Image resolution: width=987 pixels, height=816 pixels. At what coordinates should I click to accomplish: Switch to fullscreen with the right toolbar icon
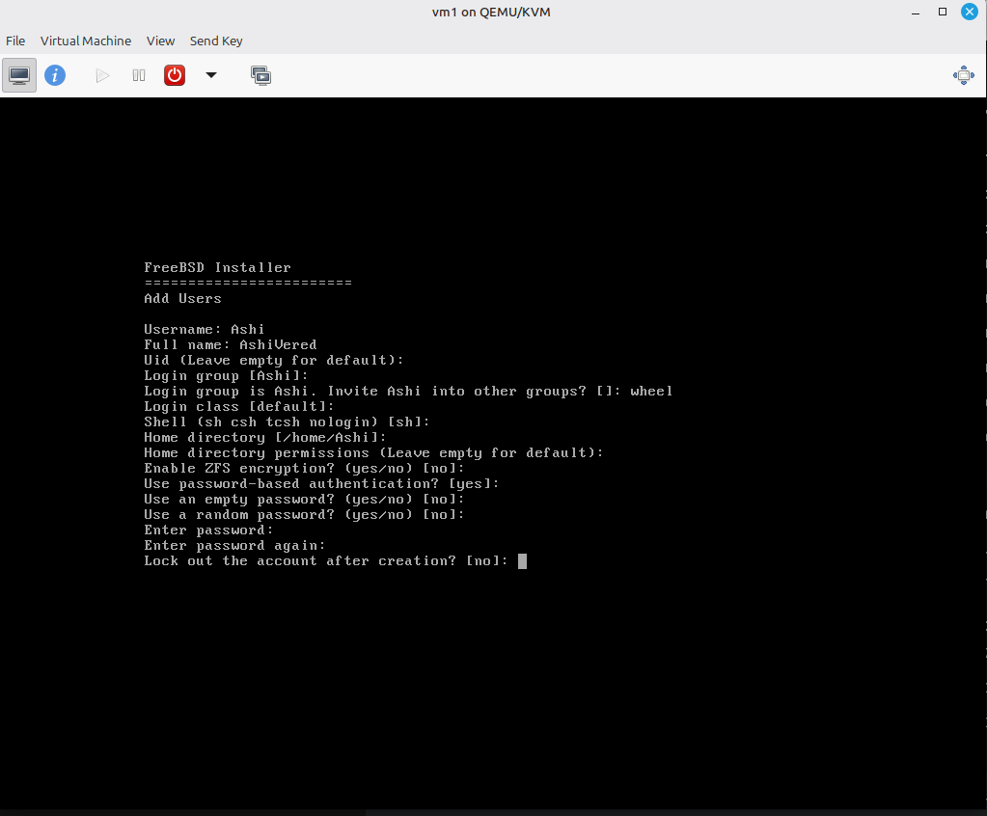[x=963, y=75]
